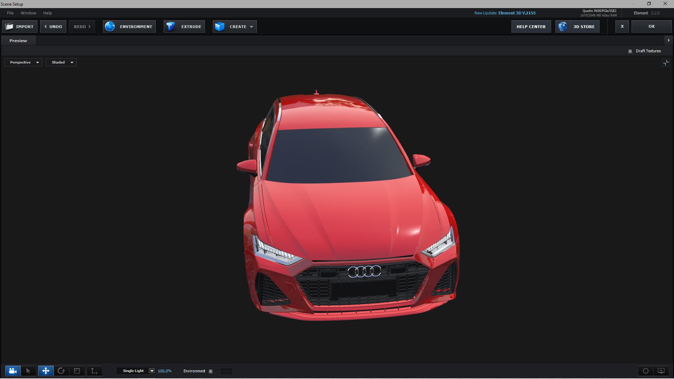The width and height of the screenshot is (674, 379).
Task: Expand the side panel arrow at top right
Action: point(669,40)
